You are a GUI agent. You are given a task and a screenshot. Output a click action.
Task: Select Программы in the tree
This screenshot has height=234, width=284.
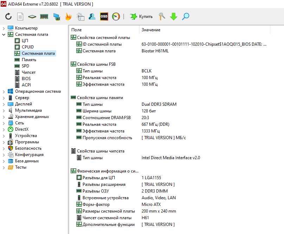(x=27, y=142)
